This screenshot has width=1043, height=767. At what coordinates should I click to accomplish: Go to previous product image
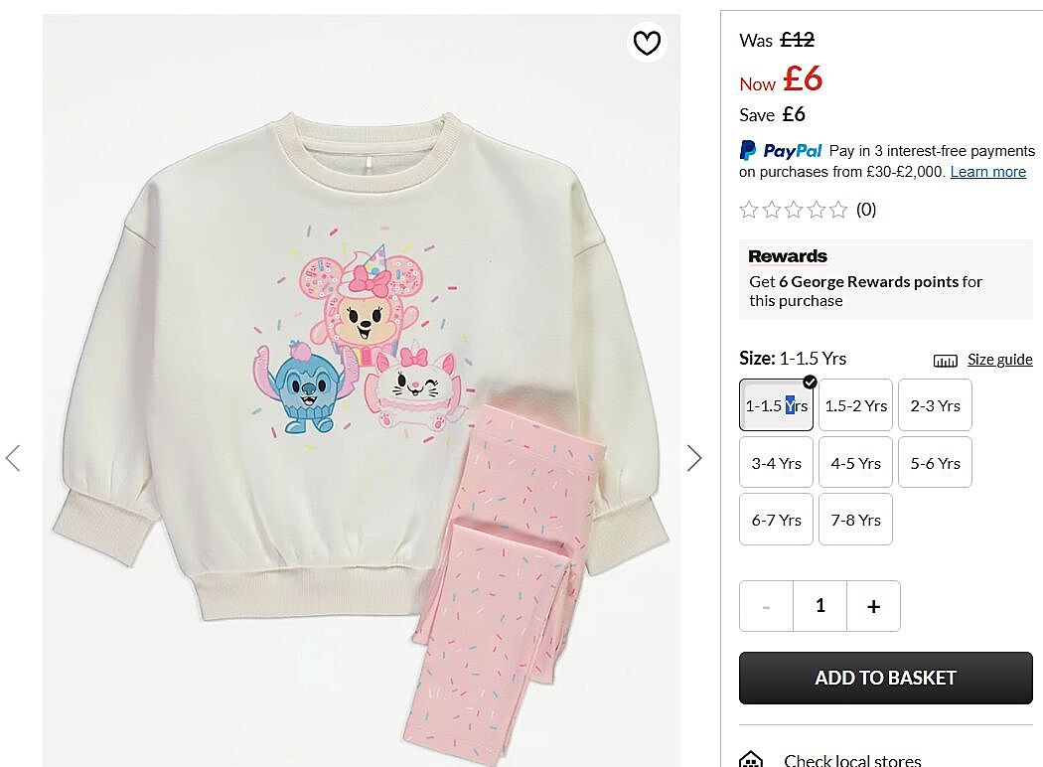(13, 458)
